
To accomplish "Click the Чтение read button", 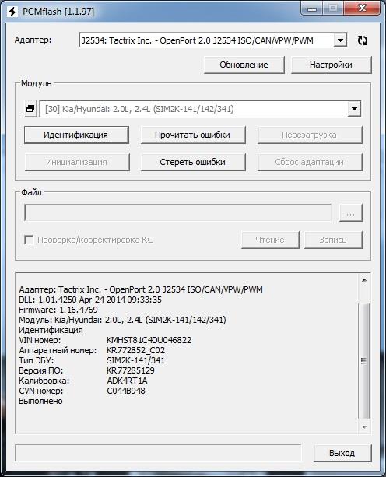I will coord(270,240).
